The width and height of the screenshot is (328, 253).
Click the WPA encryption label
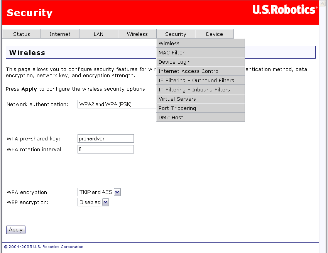tap(28, 192)
